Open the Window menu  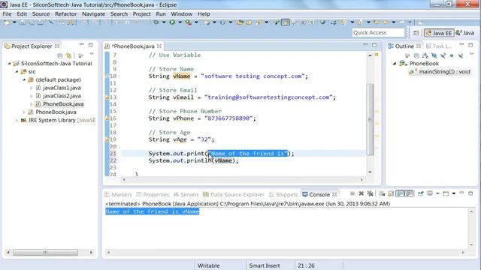coord(182,14)
